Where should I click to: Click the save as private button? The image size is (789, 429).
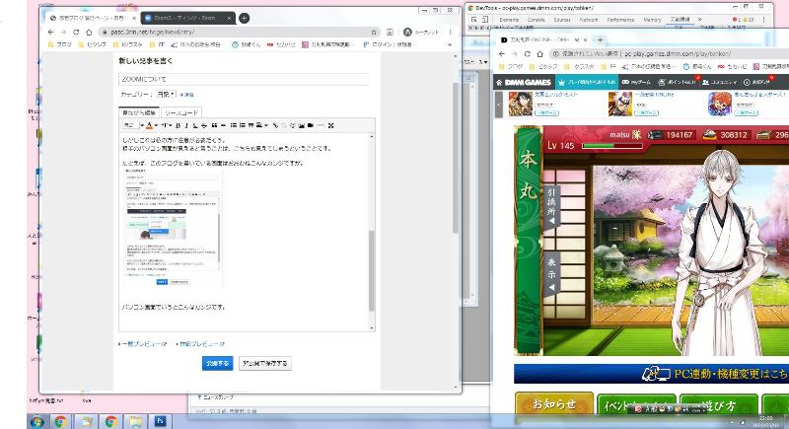(x=265, y=363)
